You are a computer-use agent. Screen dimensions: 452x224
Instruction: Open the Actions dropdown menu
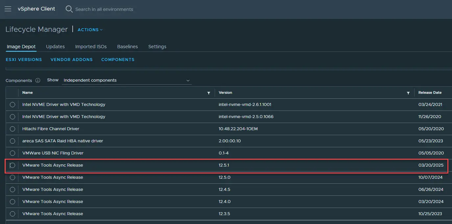click(90, 30)
